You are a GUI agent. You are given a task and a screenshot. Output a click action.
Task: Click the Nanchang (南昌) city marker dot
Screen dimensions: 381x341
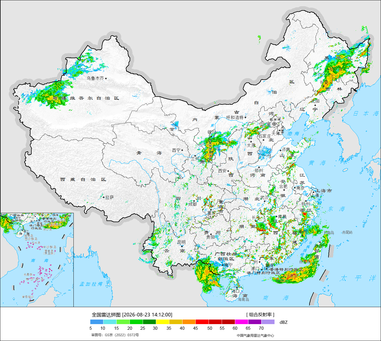point(277,217)
